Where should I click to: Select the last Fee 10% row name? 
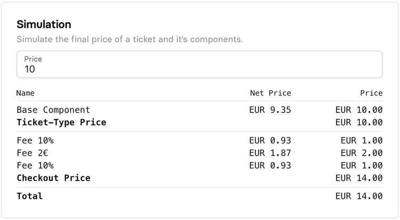click(35, 166)
